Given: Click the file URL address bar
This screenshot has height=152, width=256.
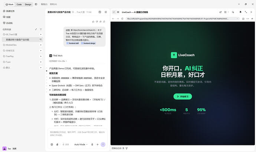Looking at the screenshot, I should (183, 19).
